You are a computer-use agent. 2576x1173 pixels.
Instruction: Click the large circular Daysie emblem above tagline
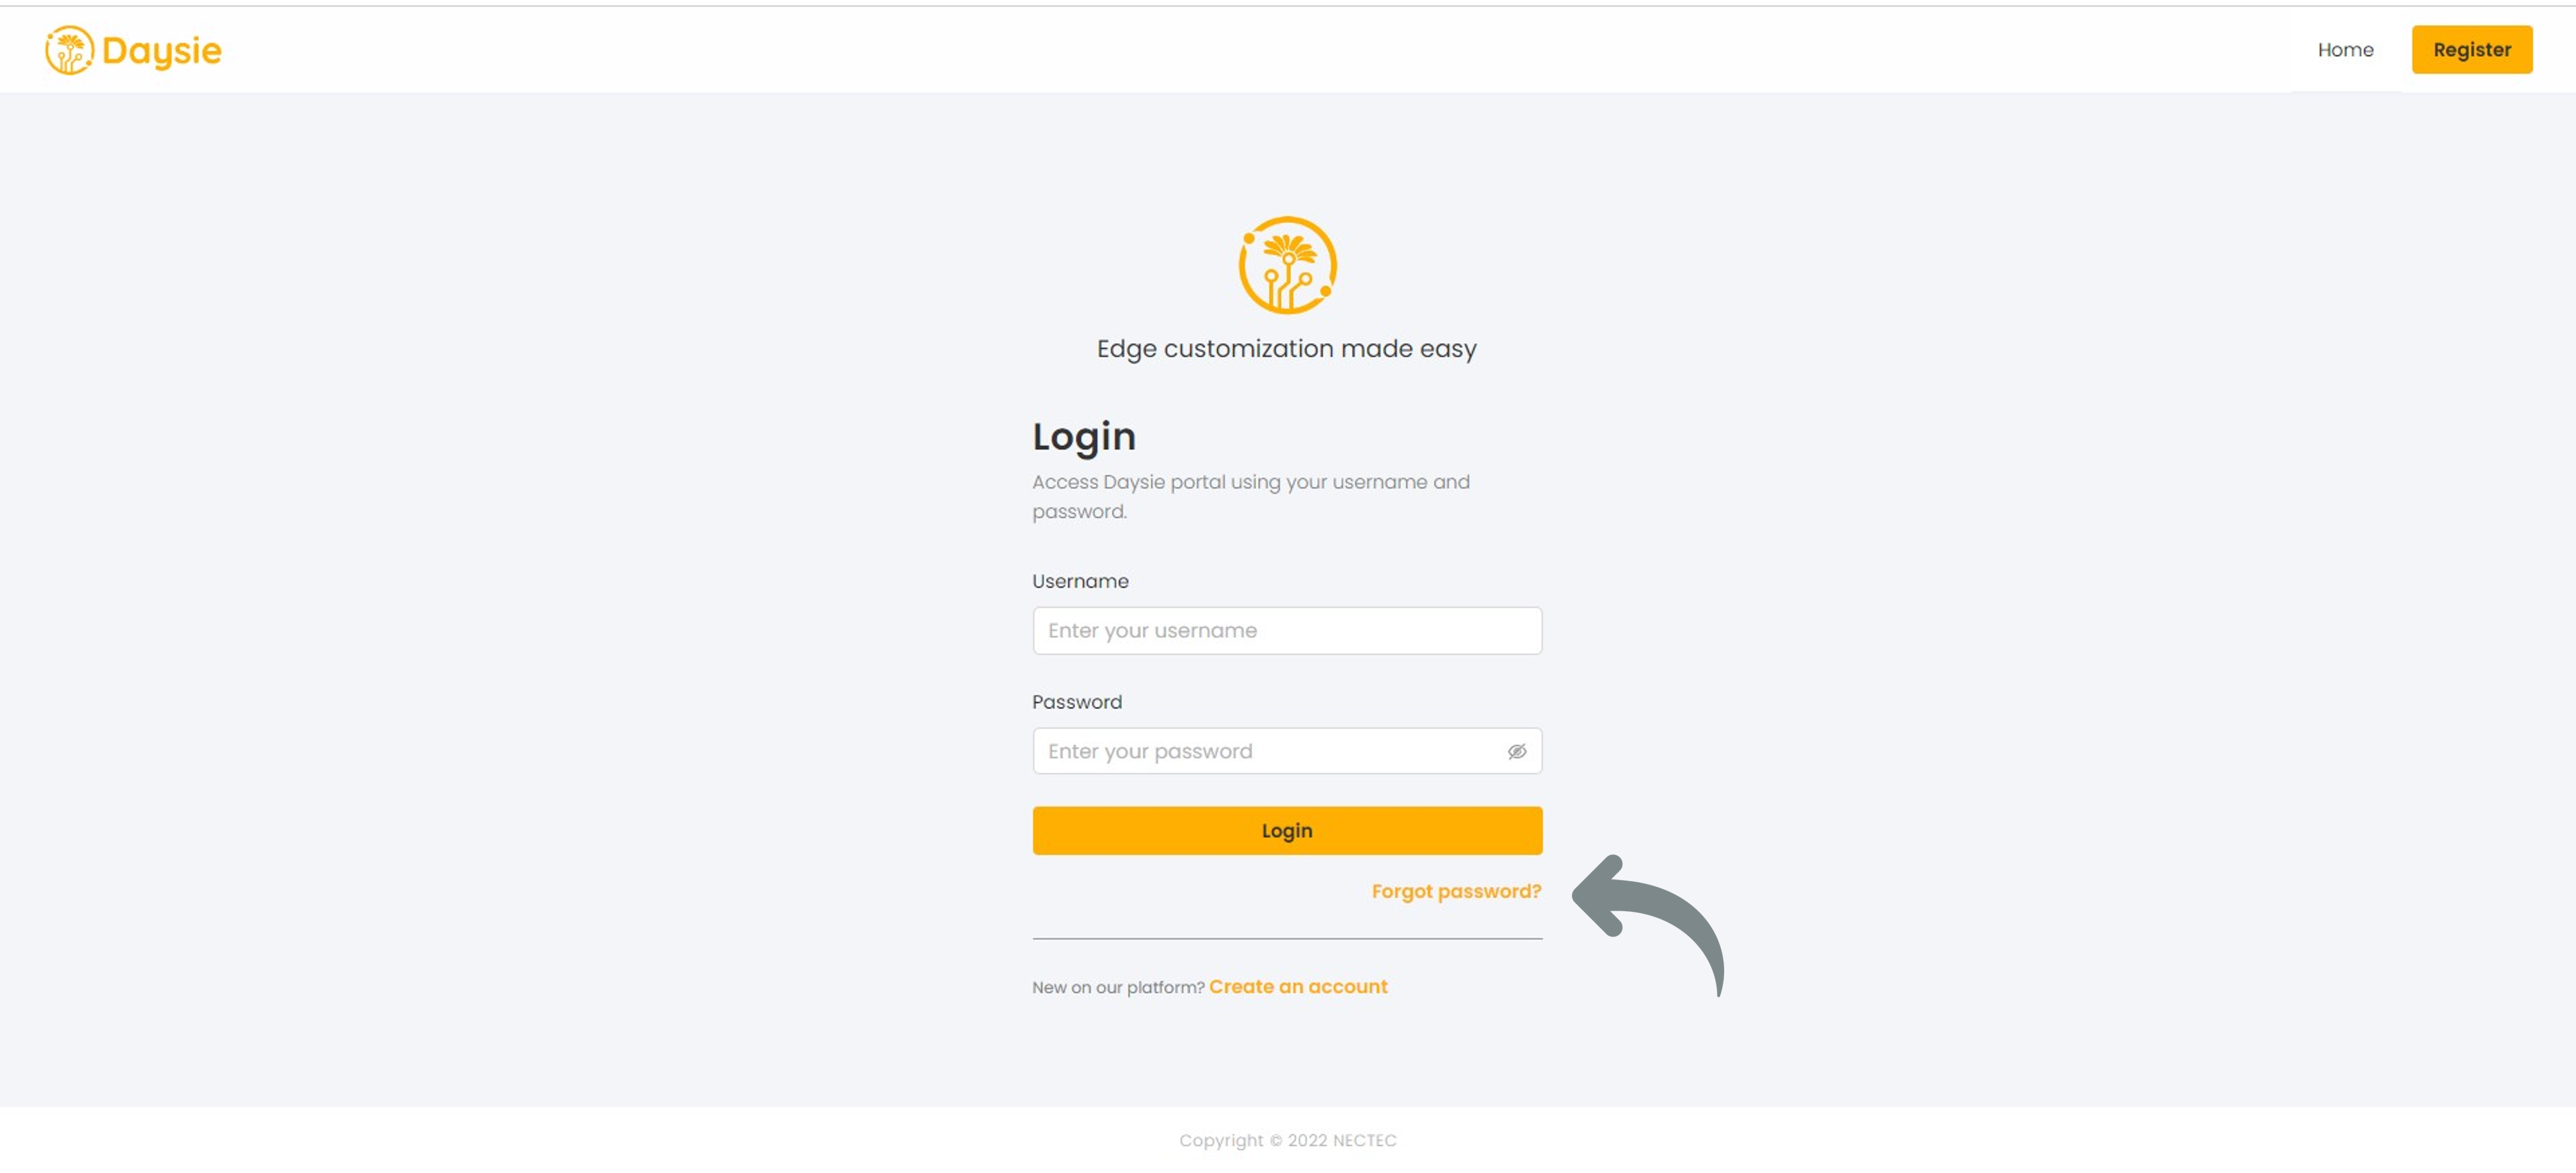click(x=1287, y=265)
